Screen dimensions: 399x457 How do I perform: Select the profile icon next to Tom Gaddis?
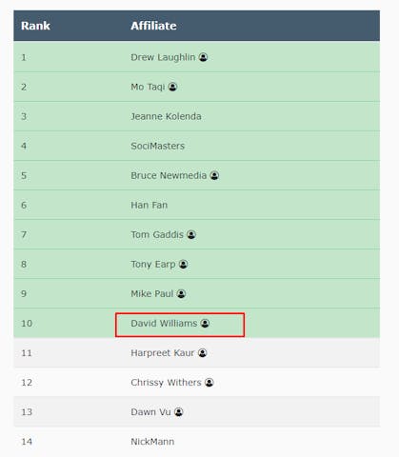191,234
